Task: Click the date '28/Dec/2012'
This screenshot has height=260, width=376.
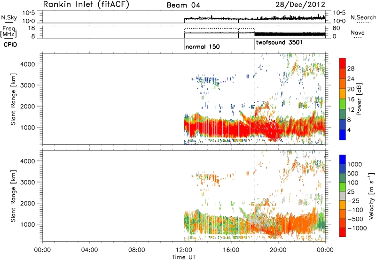Action: (300, 4)
